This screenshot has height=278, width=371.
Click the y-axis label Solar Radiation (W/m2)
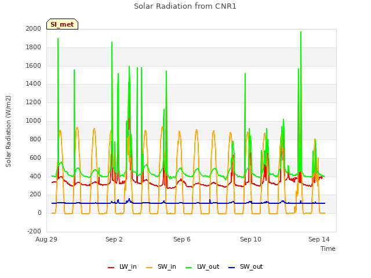coord(8,131)
